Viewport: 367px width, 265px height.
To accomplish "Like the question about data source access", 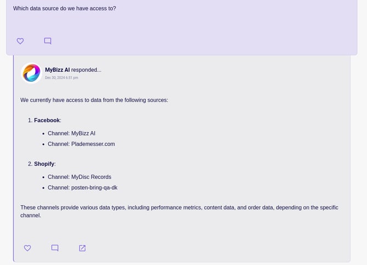I will click(20, 41).
